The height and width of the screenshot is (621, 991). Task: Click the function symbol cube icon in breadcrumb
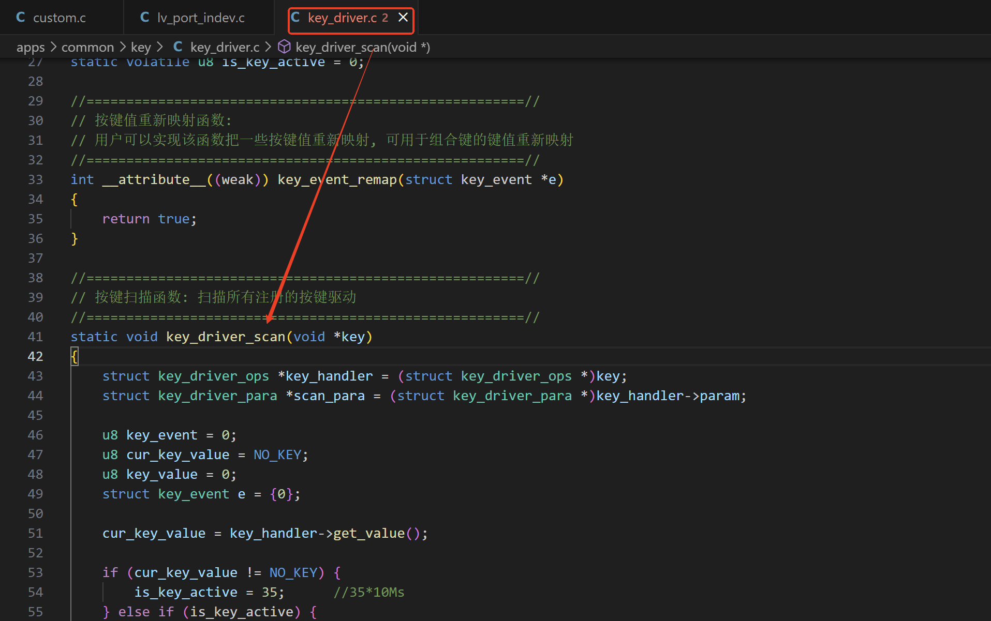[284, 47]
